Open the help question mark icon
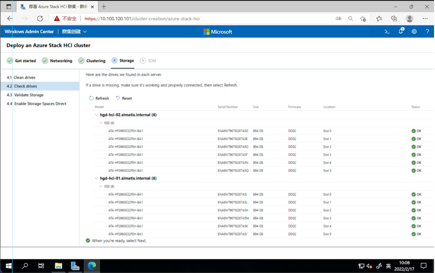This screenshot has width=435, height=273. 427,32
